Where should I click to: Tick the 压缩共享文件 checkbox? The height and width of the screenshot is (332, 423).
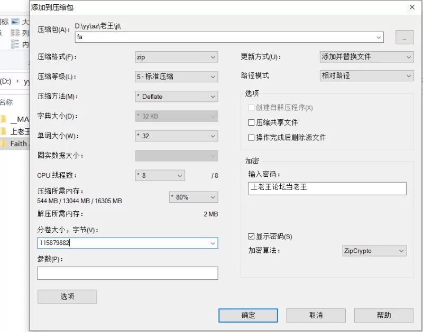(251, 122)
